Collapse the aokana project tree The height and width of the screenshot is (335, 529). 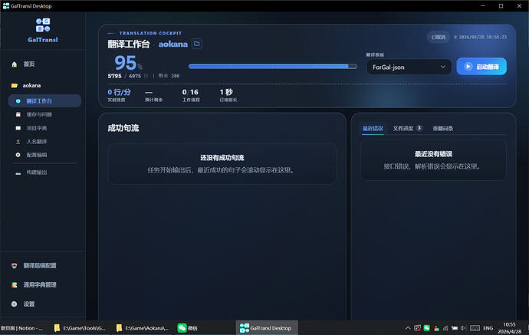click(31, 86)
